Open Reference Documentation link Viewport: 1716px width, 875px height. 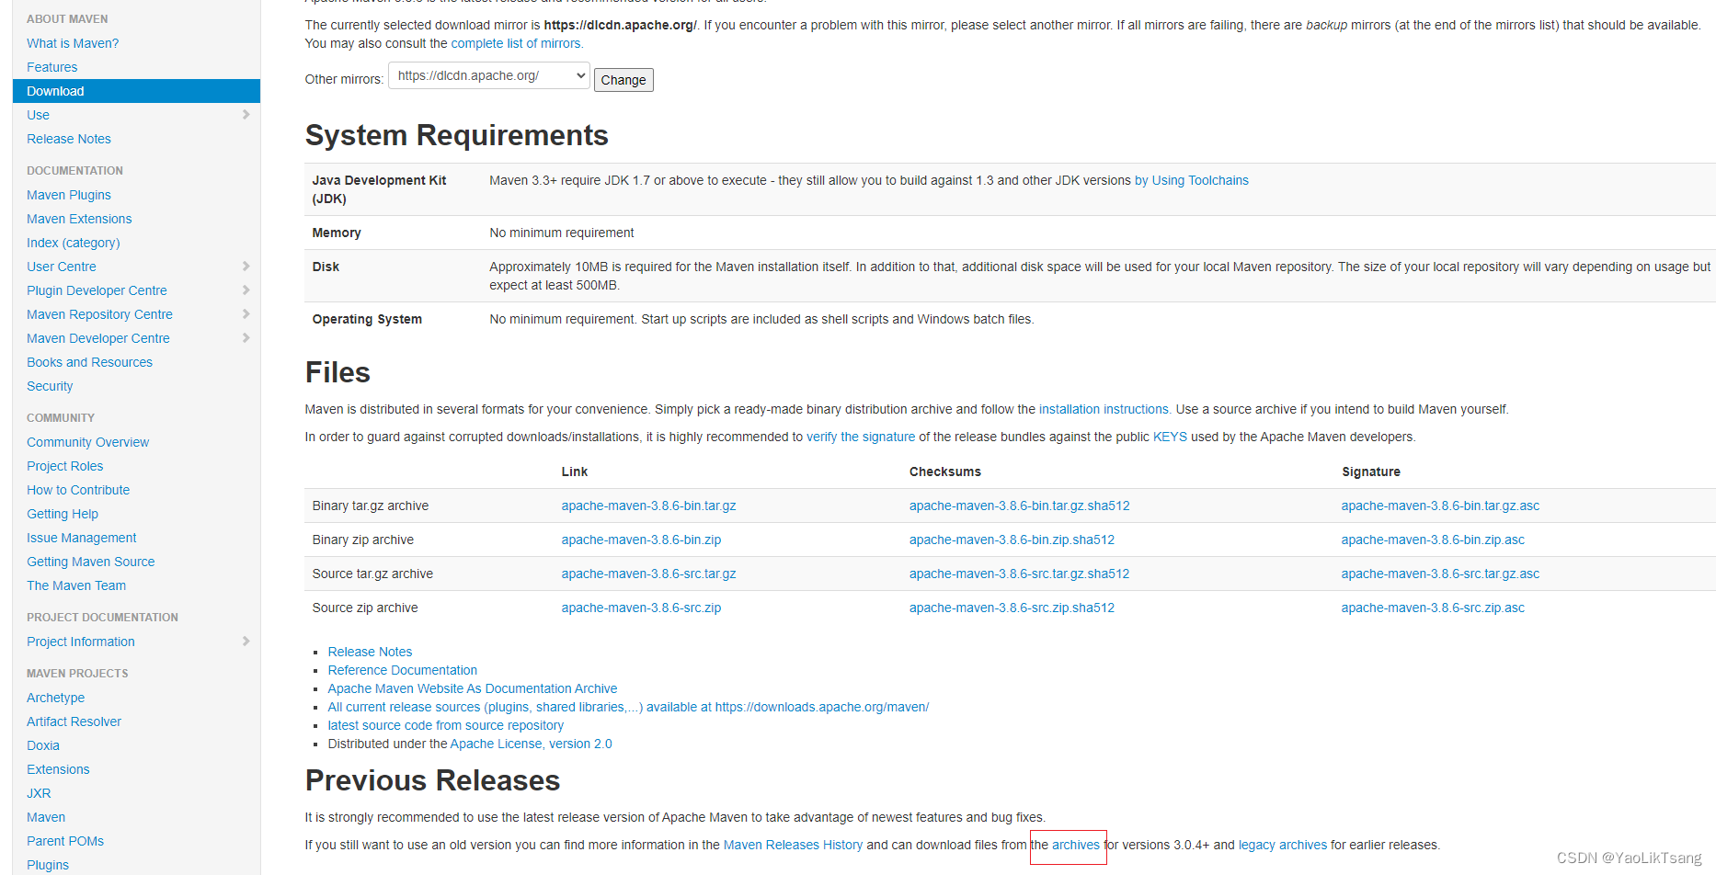point(403,670)
